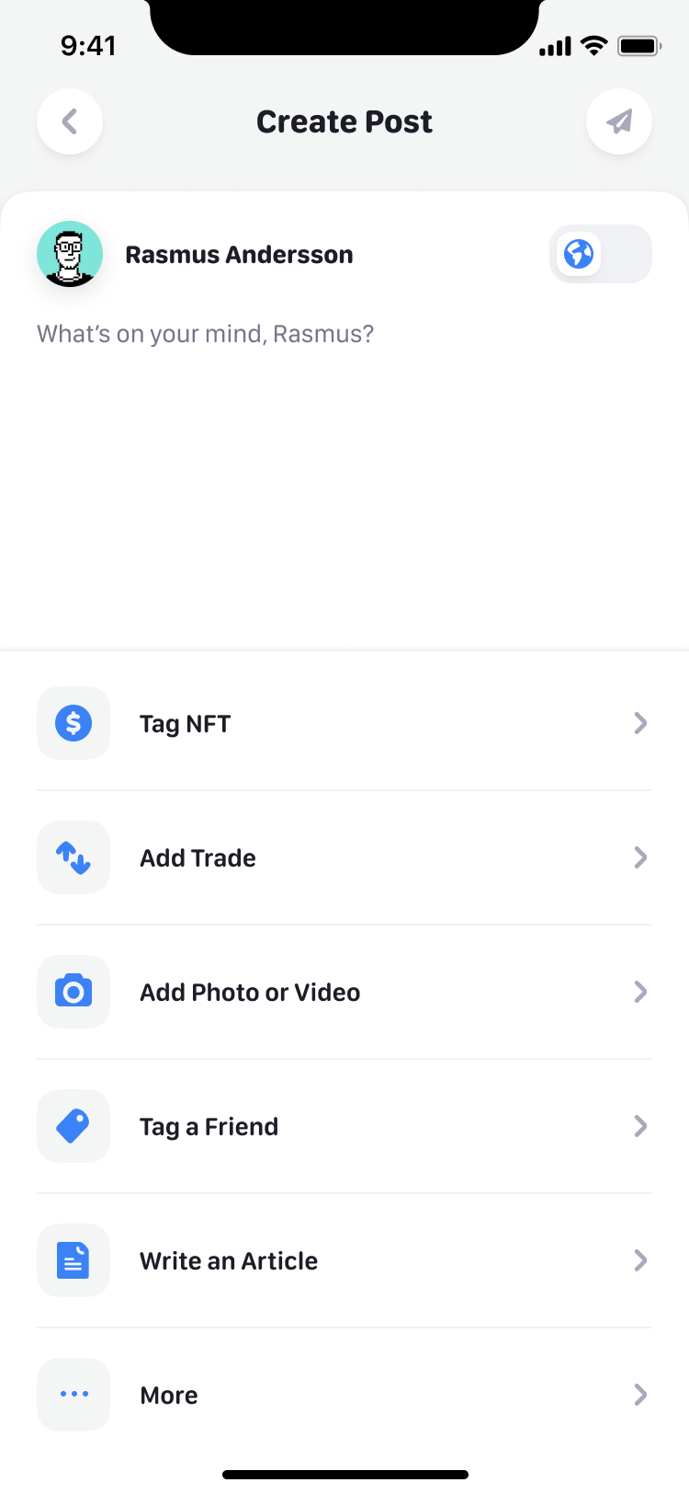Send post with paper plane icon
Viewport: 689px width, 1494px height.
[619, 121]
